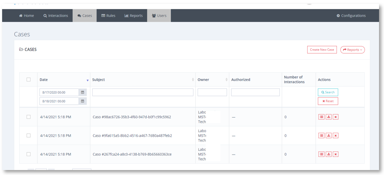Sort cases by Owner column
This screenshot has width=384, height=175.
(x=212, y=80)
